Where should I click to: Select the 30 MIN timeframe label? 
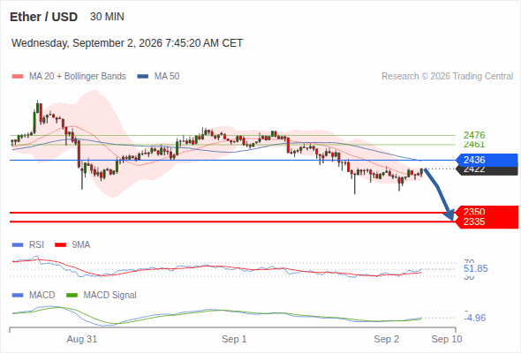[107, 17]
